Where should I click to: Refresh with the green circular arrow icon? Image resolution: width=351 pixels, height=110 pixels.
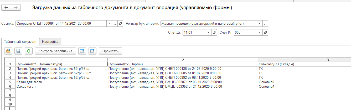pyautogui.click(x=29, y=51)
